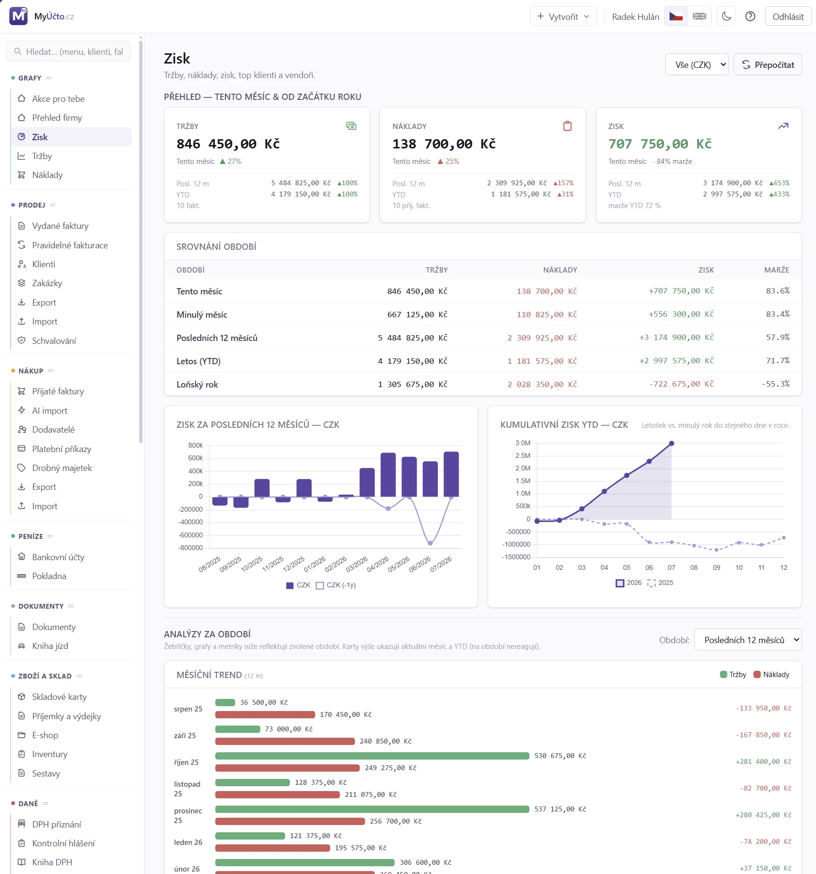Collapse the GRAFY sidebar section
The width and height of the screenshot is (816, 874).
pyautogui.click(x=49, y=78)
